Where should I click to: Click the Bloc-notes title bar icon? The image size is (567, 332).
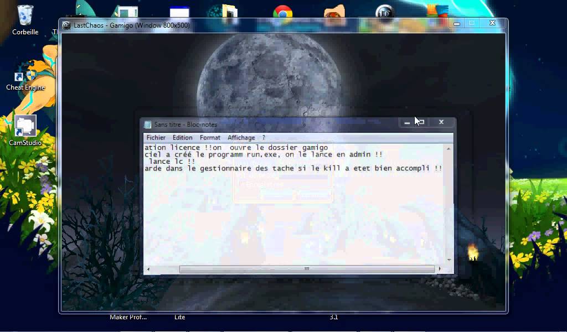(x=147, y=124)
